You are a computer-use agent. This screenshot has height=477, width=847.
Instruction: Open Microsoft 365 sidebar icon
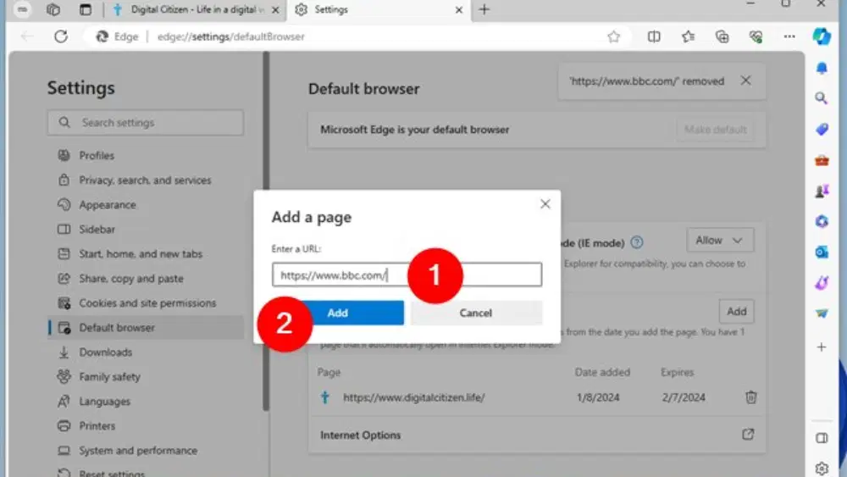pos(822,221)
